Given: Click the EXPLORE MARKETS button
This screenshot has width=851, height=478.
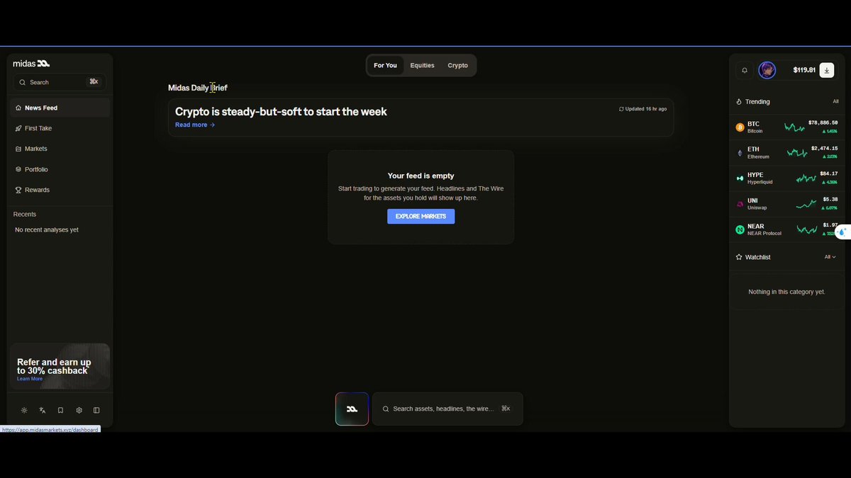Looking at the screenshot, I should tap(421, 216).
